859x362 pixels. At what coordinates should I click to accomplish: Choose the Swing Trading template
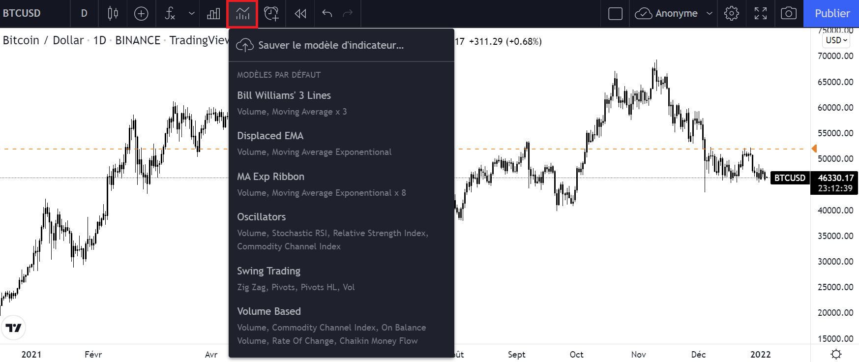tap(341, 278)
